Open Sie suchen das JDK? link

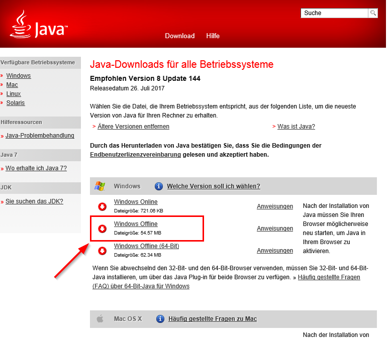tap(34, 201)
